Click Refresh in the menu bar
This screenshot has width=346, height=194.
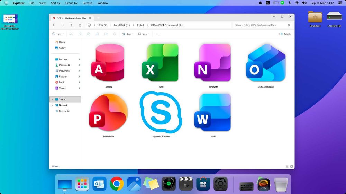point(88,3)
